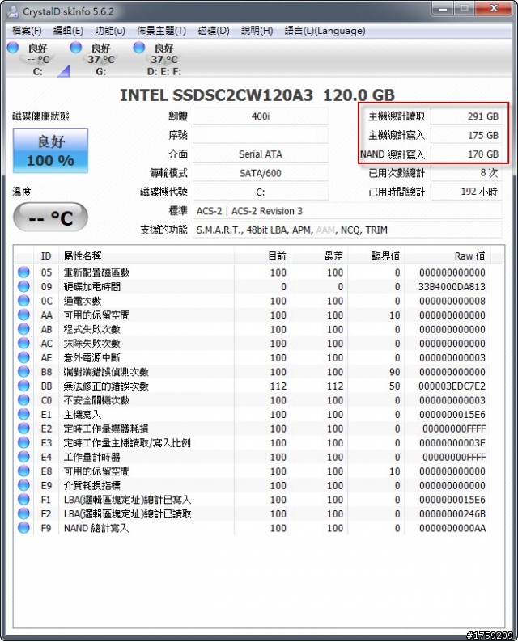Click the 400i firmware field
The width and height of the screenshot is (518, 642).
261,116
